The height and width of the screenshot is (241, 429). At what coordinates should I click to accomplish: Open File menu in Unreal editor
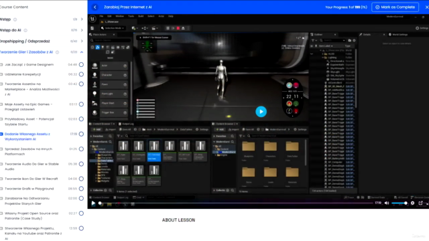(101, 16)
